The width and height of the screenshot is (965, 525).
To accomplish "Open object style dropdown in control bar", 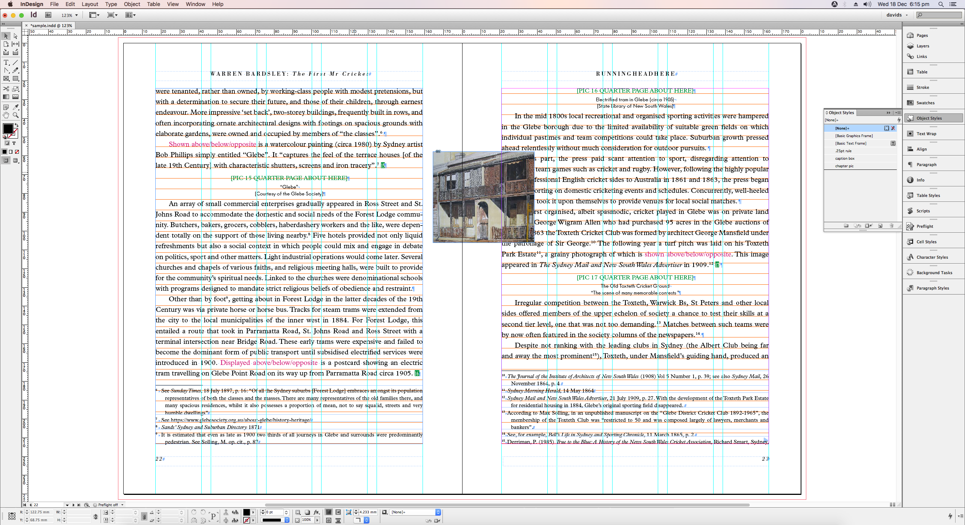I will [438, 512].
